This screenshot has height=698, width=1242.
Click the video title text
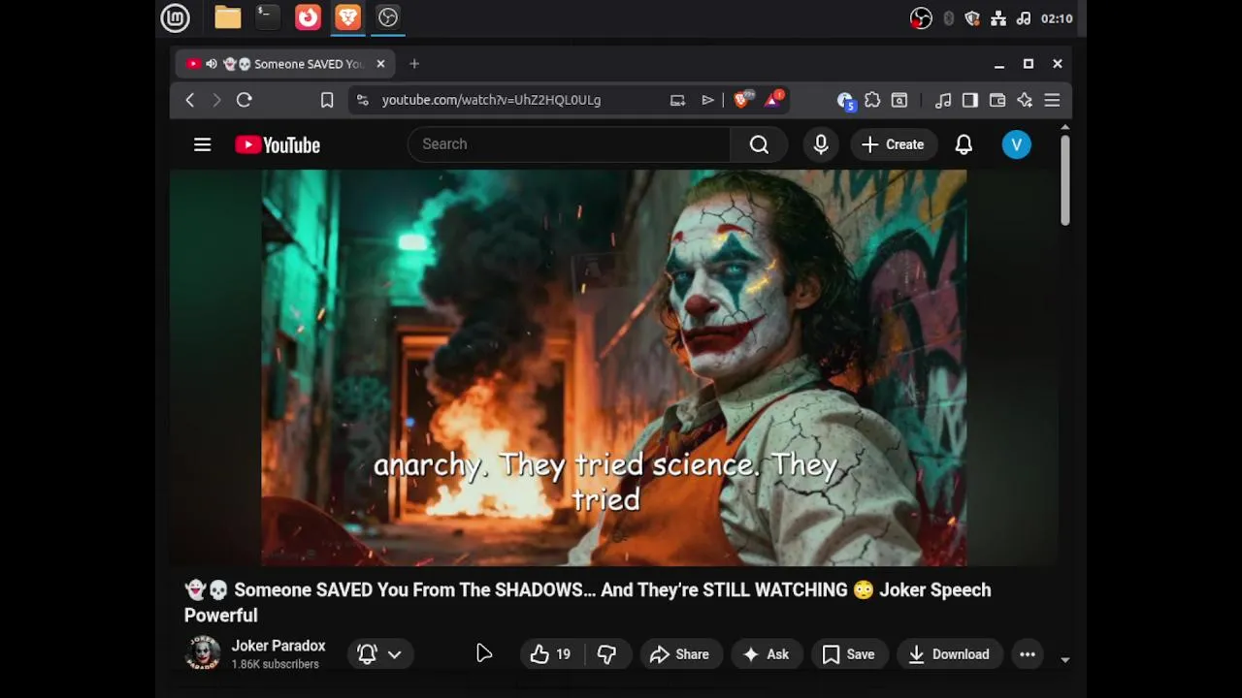[x=588, y=602]
